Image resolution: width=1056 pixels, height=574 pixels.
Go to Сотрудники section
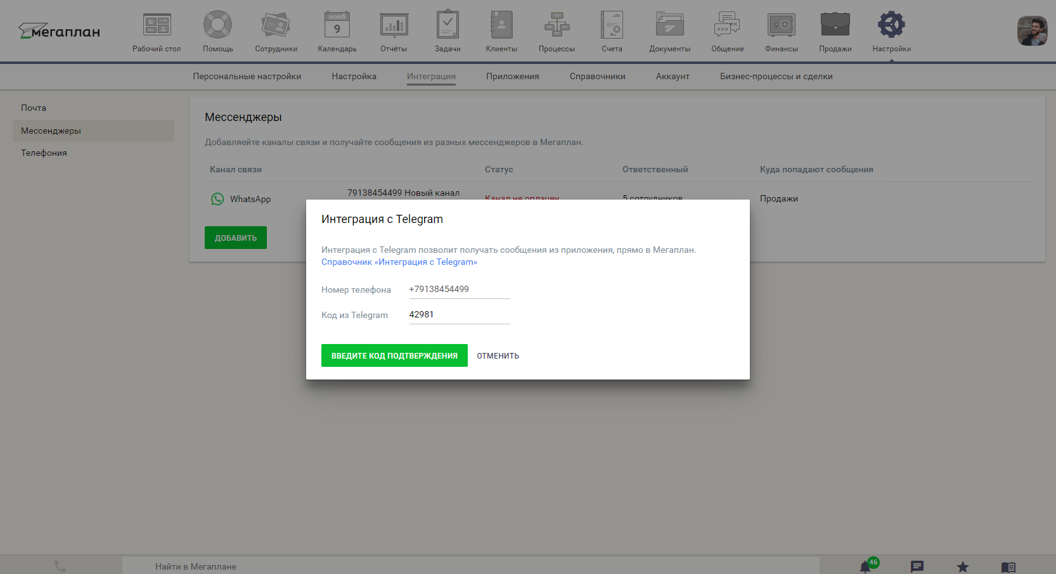pyautogui.click(x=276, y=32)
